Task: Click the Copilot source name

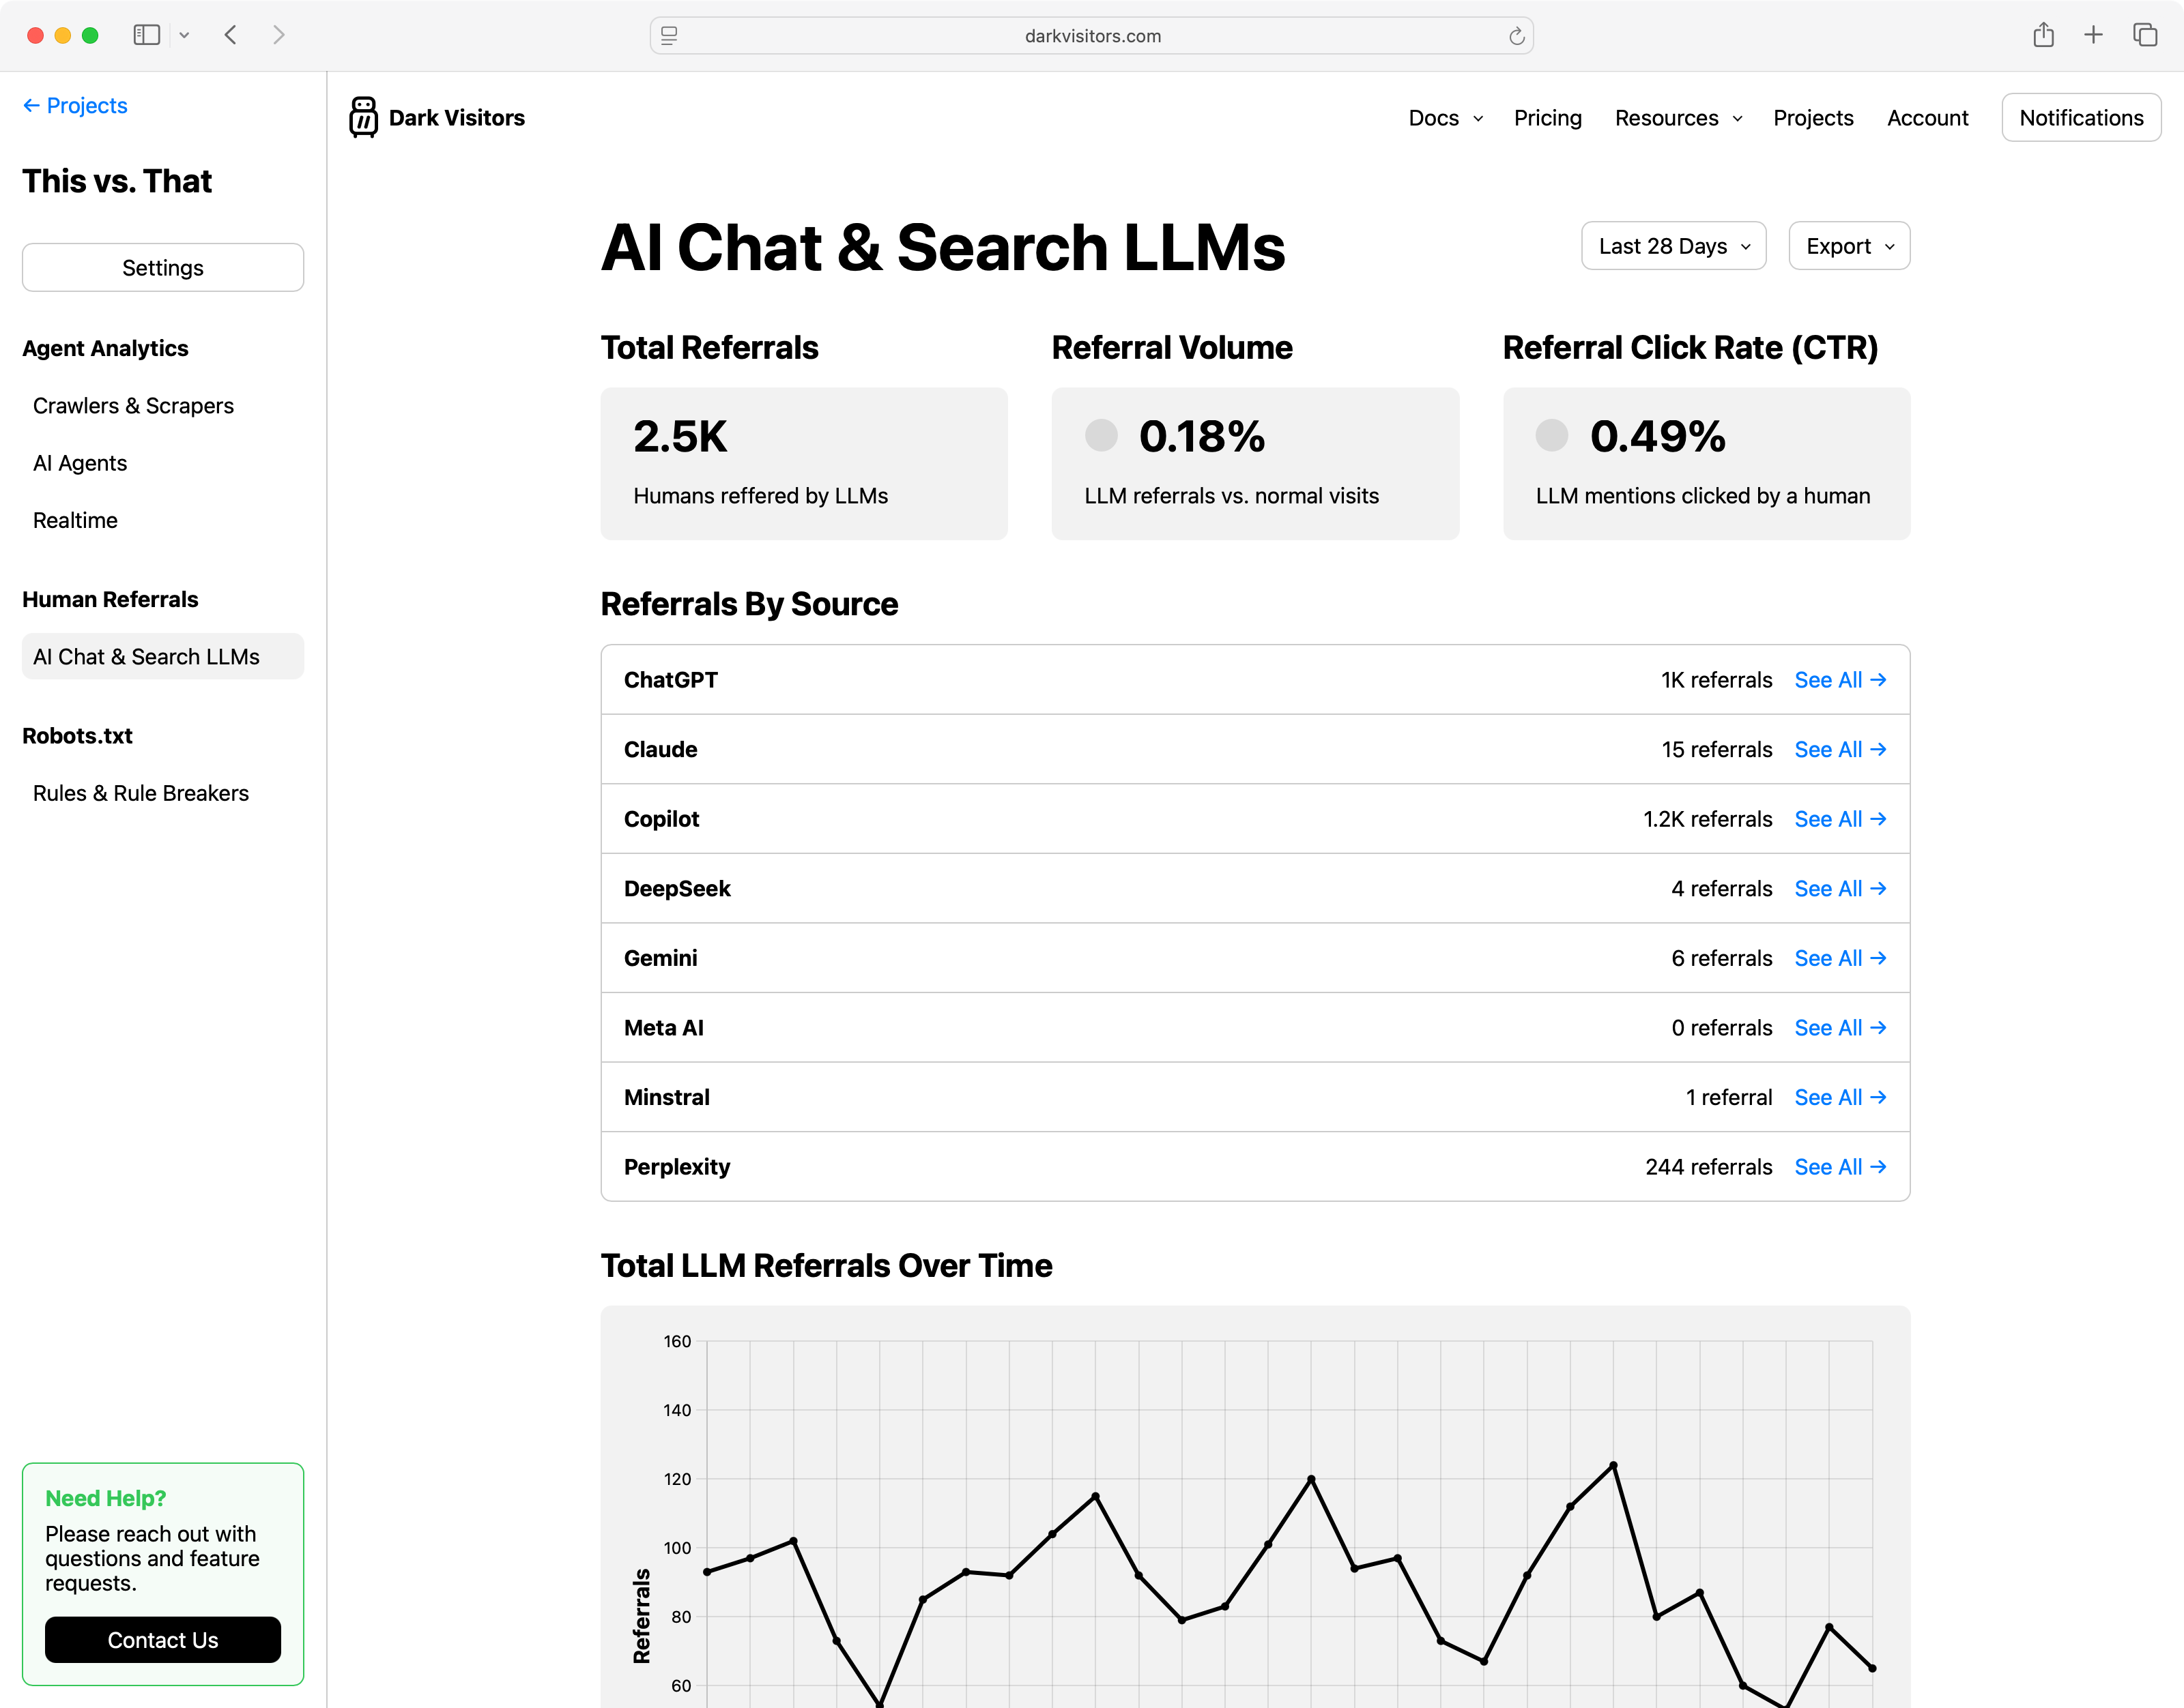Action: pos(661,819)
